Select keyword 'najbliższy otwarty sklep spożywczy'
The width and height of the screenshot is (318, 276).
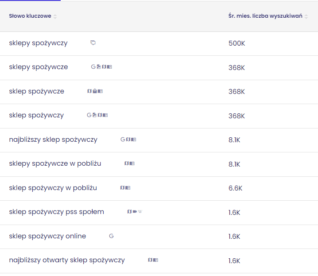point(67,260)
